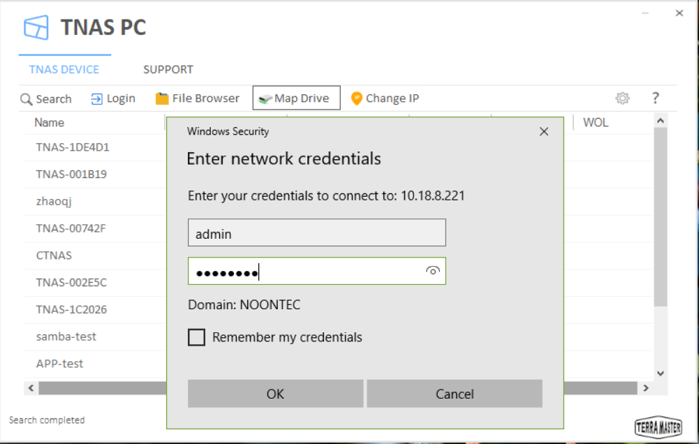The image size is (699, 444).
Task: Click the Map Drive toolbar button
Action: click(x=296, y=98)
